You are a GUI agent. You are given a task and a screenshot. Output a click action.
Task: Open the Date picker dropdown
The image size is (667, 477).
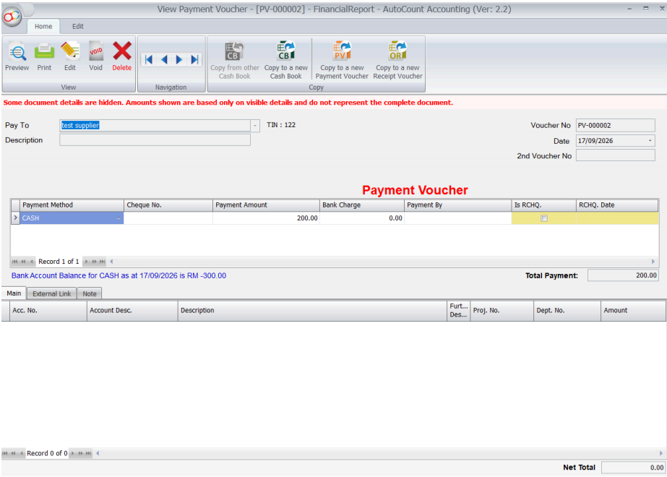[650, 141]
